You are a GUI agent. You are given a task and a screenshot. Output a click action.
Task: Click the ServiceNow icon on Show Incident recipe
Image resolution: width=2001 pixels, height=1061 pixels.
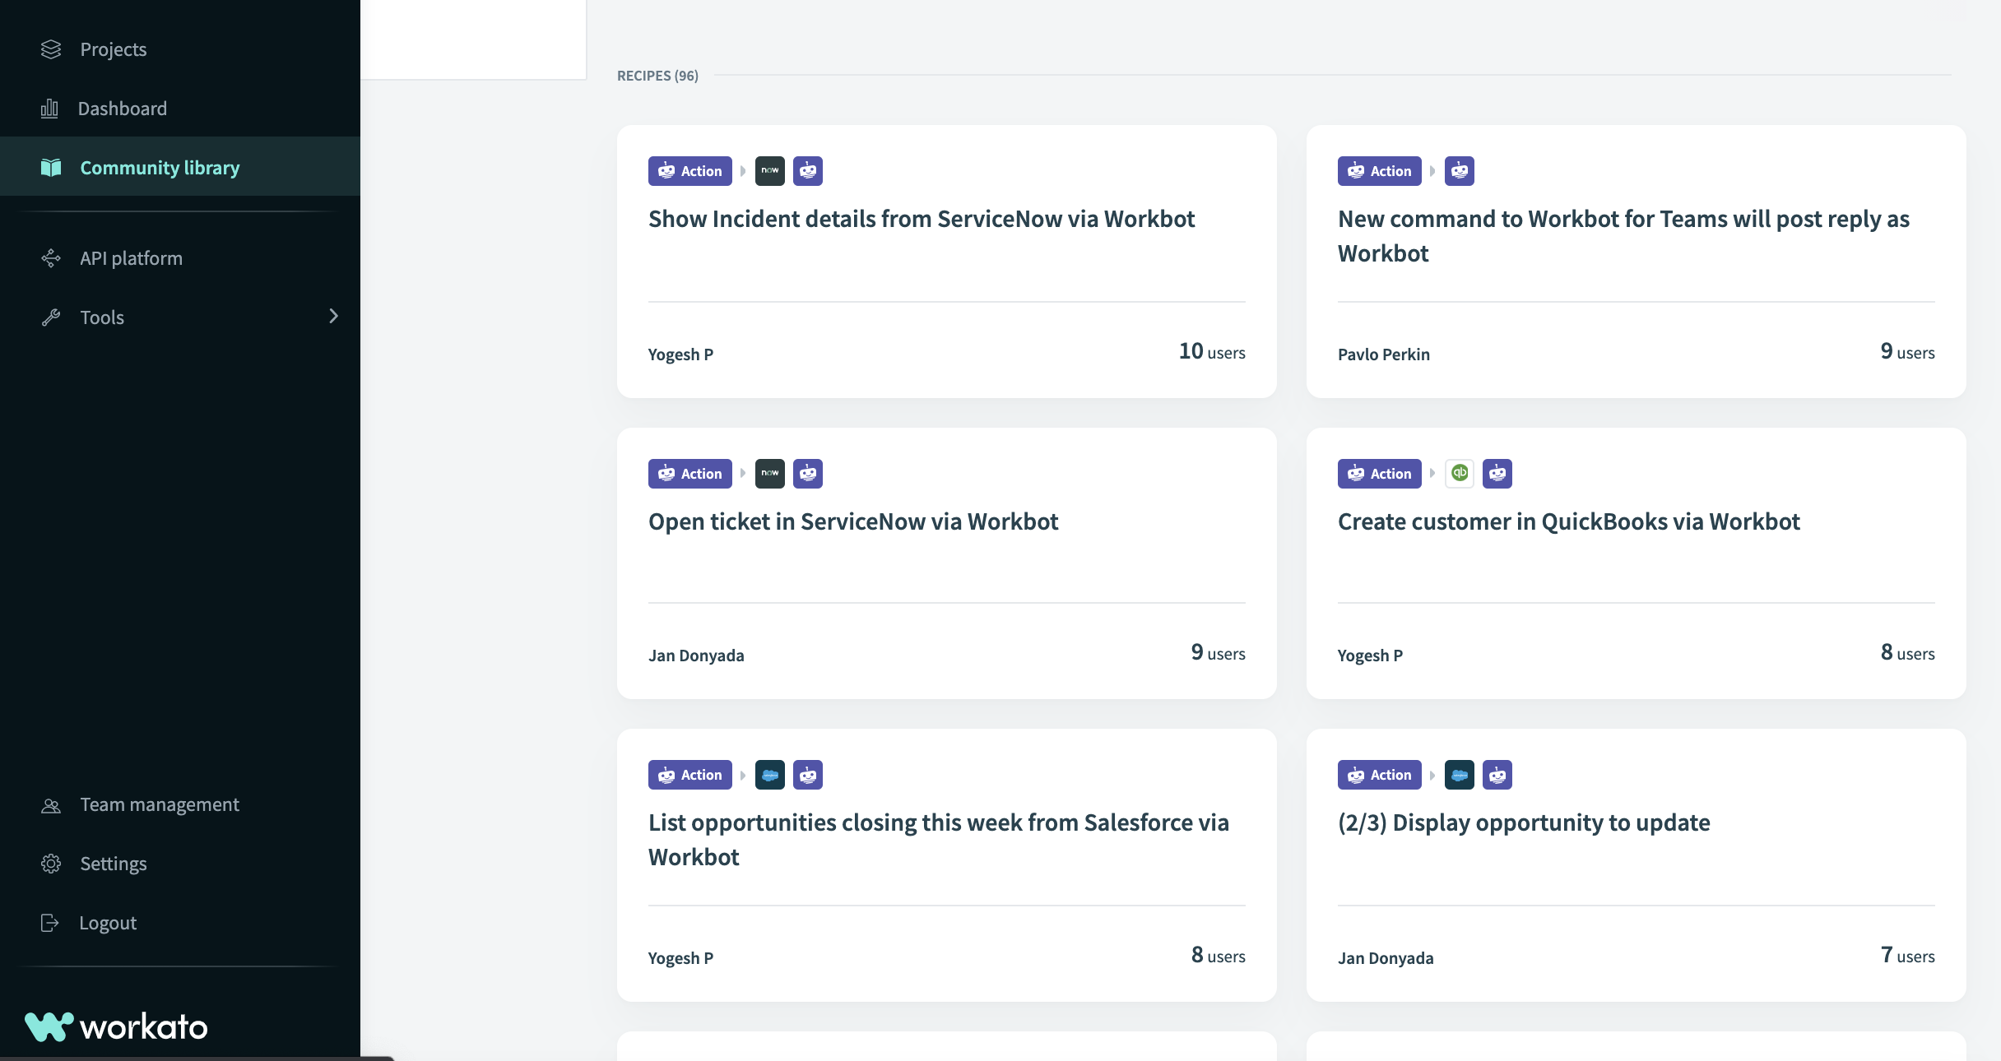click(769, 171)
